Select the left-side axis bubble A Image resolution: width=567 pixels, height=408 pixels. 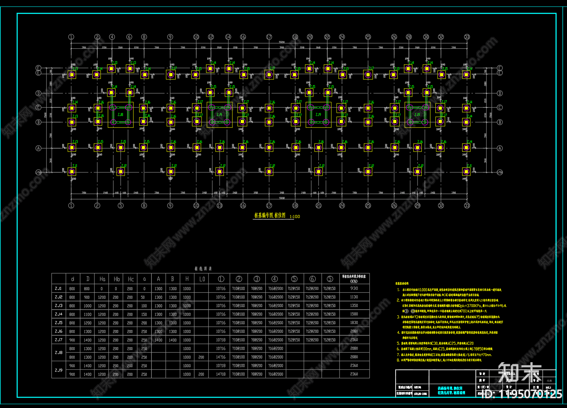(38, 148)
